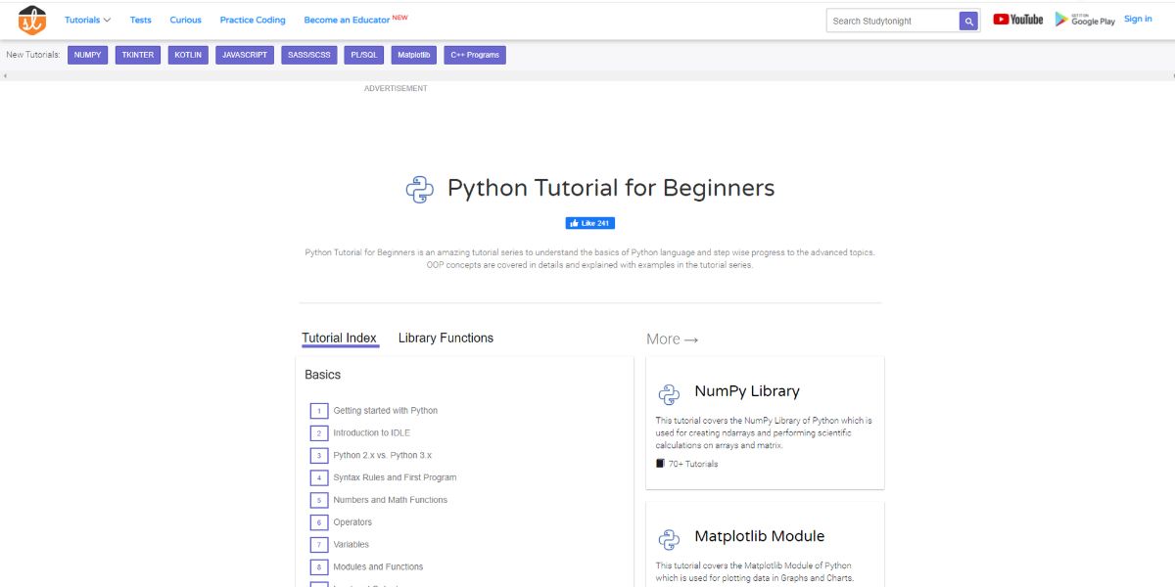Click the Like 241 button
Viewport: 1175px width, 587px height.
pos(589,222)
